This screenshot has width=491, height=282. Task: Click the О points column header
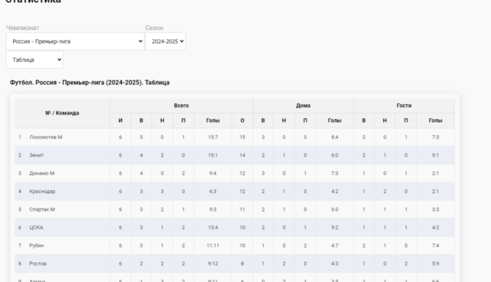pyautogui.click(x=242, y=121)
